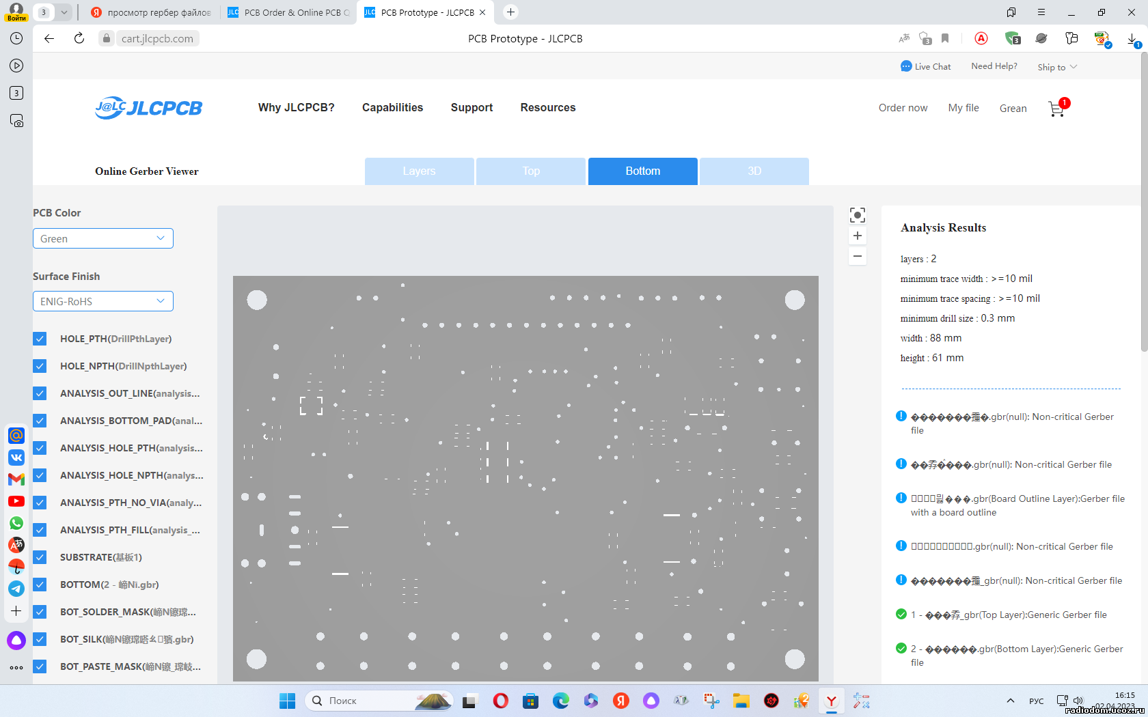Click the Need Help? link
This screenshot has height=717, width=1148.
tap(994, 66)
